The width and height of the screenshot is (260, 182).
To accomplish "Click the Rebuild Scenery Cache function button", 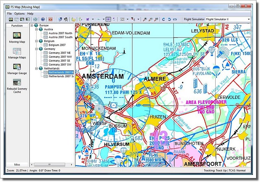I will click(17, 86).
